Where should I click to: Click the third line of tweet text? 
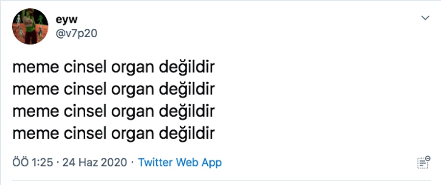point(114,112)
